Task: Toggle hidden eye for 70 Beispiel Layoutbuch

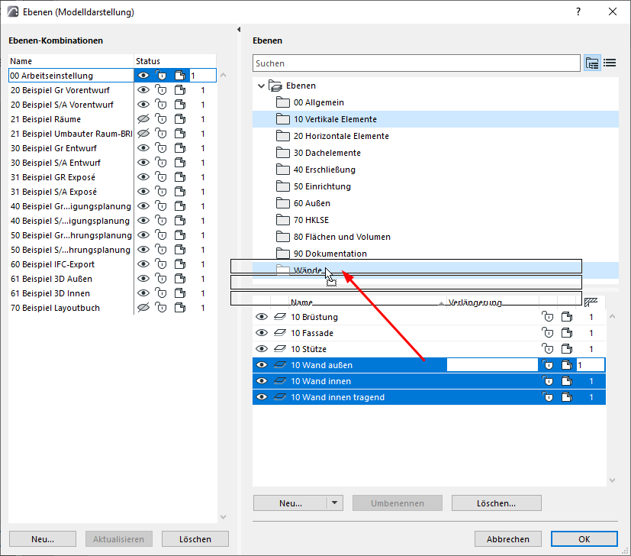Action: pyautogui.click(x=143, y=308)
